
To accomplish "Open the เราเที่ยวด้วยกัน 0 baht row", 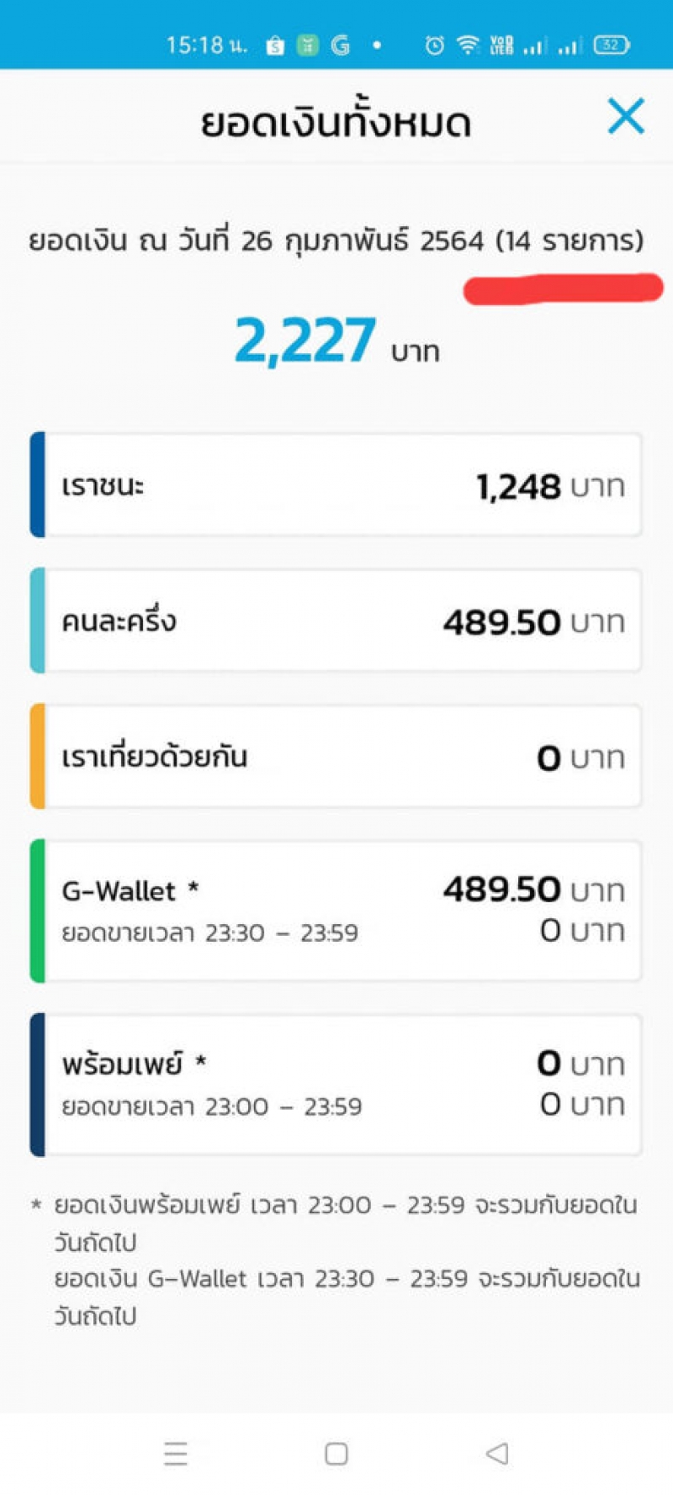I will pyautogui.click(x=336, y=757).
